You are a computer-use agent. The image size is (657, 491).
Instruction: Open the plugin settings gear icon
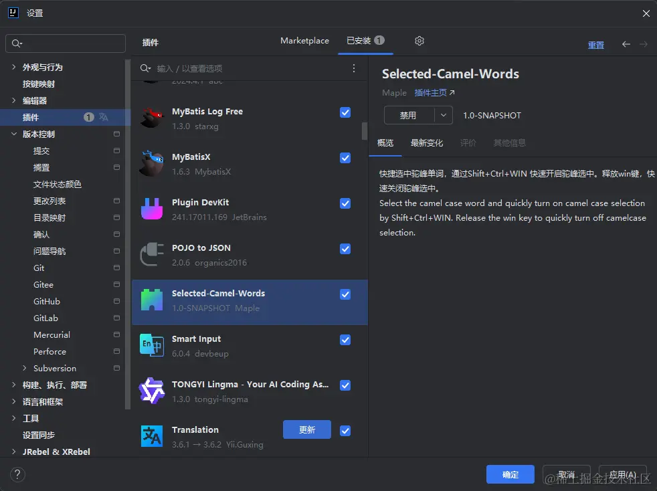pos(419,41)
